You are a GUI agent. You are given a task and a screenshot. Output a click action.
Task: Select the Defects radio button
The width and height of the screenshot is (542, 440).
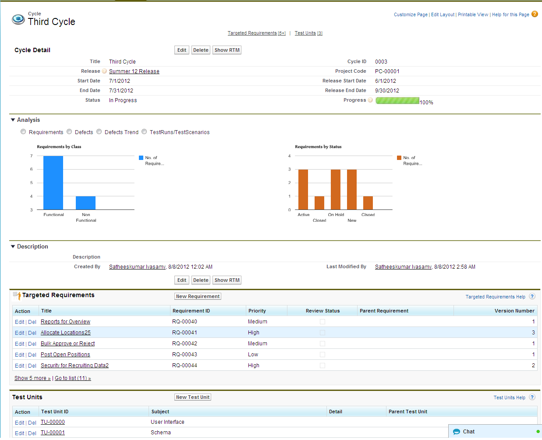click(69, 131)
